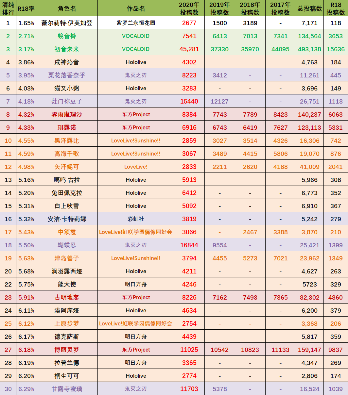Select the "镜音铃" character cell
The image size is (348, 395).
67,36
